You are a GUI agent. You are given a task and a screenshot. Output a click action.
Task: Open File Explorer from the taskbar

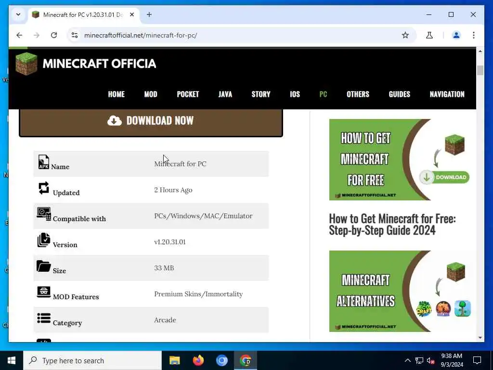coord(174,360)
